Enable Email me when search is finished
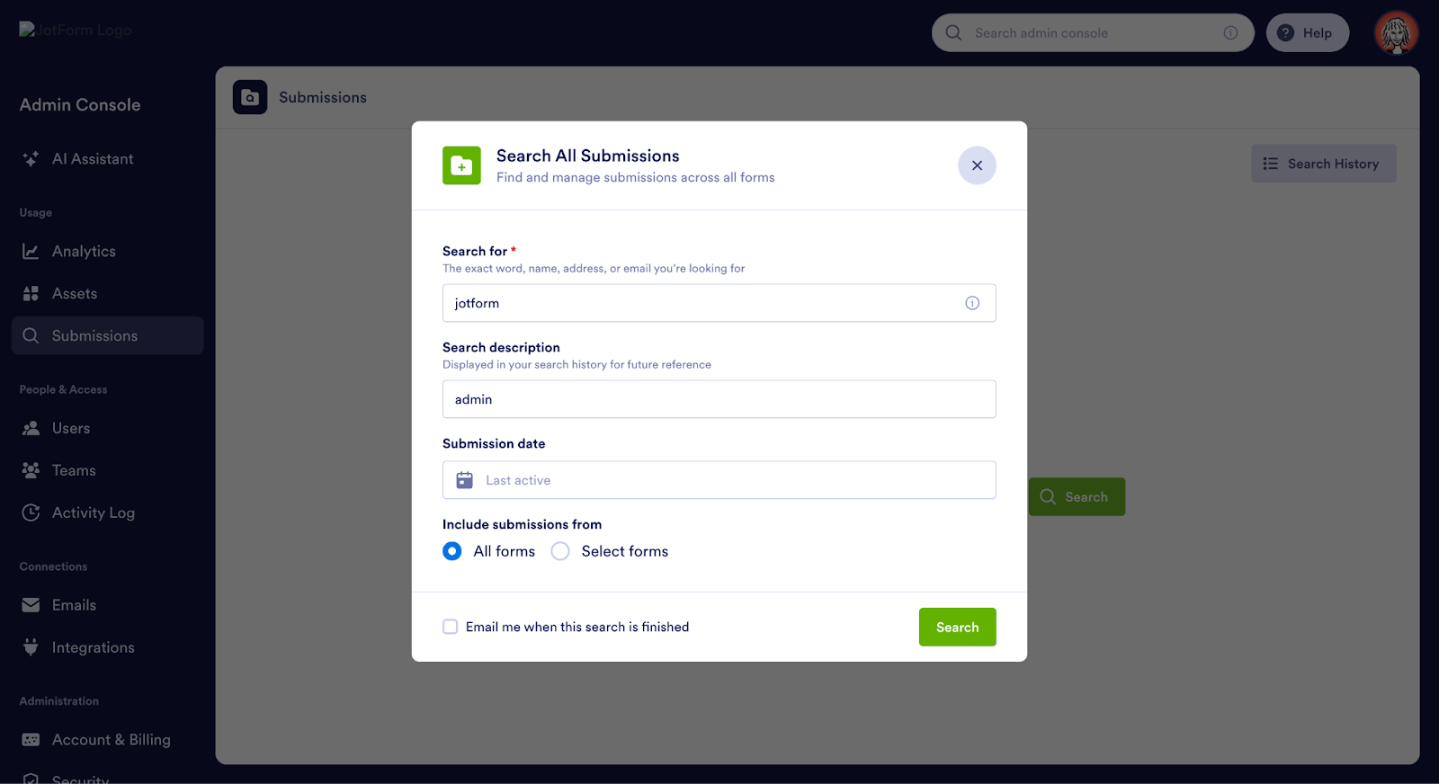This screenshot has width=1439, height=784. point(451,627)
